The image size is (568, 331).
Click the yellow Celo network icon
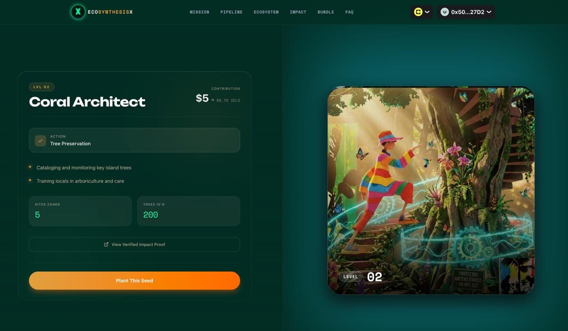[x=418, y=12]
